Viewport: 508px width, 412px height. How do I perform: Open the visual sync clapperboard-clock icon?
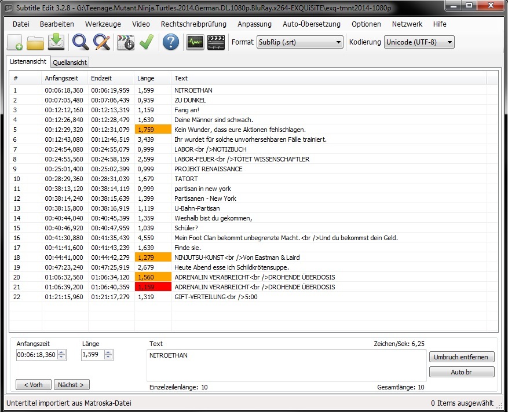(126, 42)
